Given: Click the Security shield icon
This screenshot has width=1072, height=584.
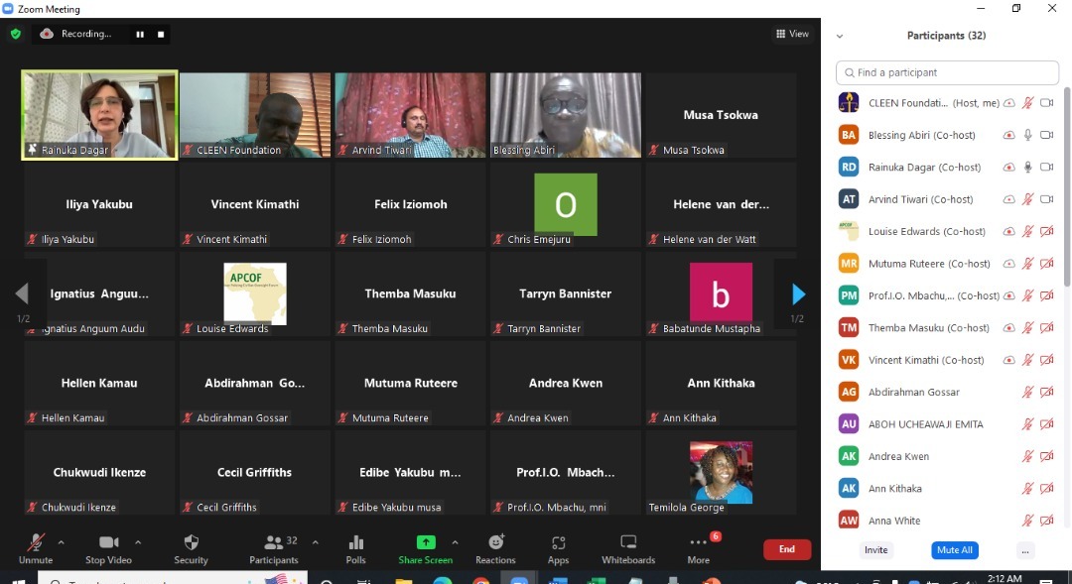Looking at the screenshot, I should pos(191,542).
